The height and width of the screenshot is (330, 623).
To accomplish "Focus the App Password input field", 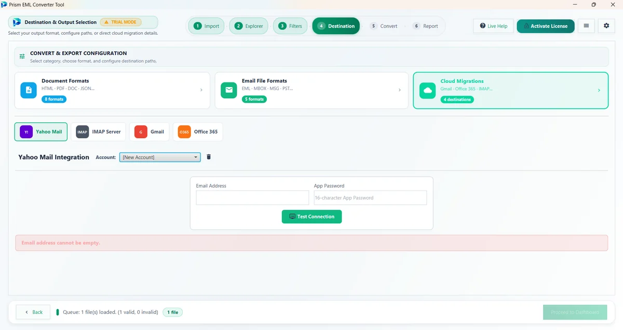I will (x=370, y=198).
